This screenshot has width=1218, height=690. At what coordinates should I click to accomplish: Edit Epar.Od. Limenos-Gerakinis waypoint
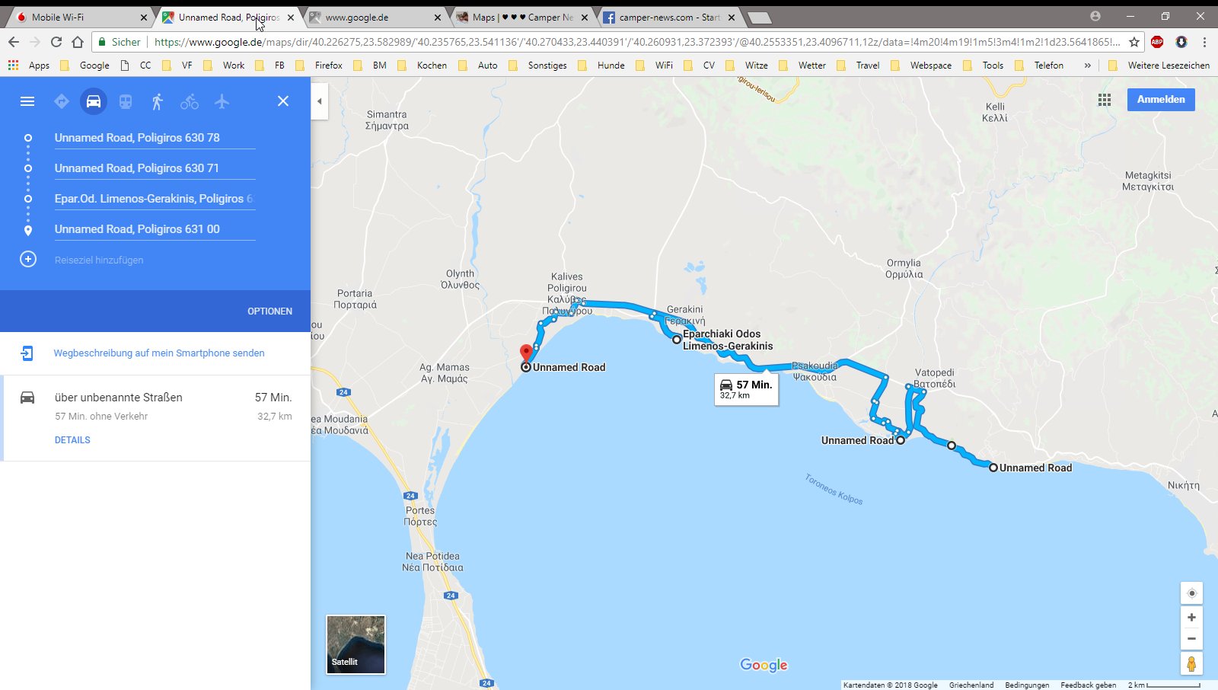click(x=155, y=199)
